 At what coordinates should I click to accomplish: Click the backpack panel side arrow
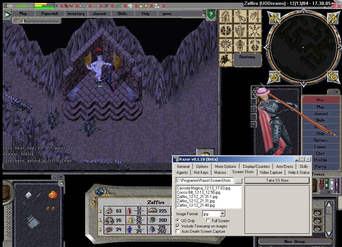coord(62,183)
